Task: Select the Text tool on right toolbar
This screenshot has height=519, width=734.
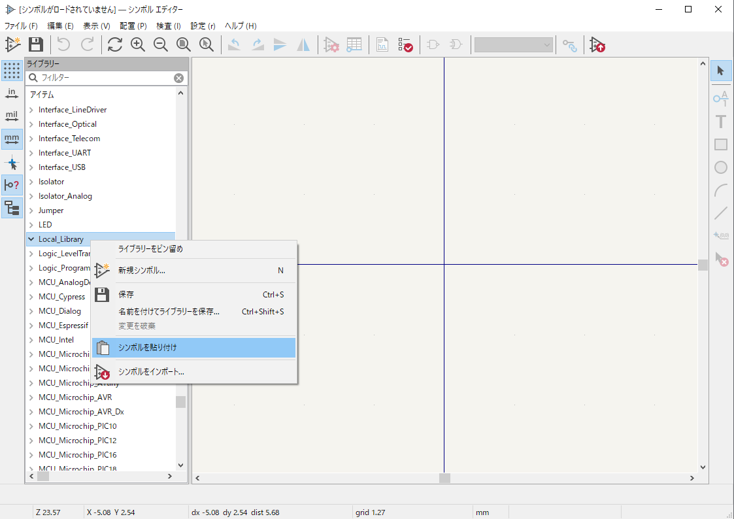Action: [x=721, y=122]
